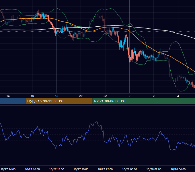Click the 14 hour axis label
This screenshot has width=195, height=172.
pyautogui.click(x=8, y=96)
